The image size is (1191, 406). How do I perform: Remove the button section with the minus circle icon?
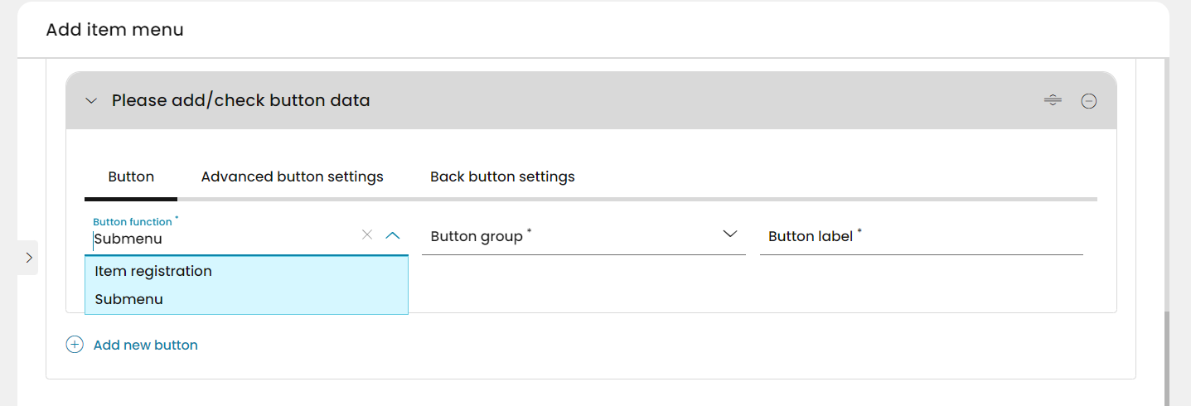pyautogui.click(x=1089, y=101)
